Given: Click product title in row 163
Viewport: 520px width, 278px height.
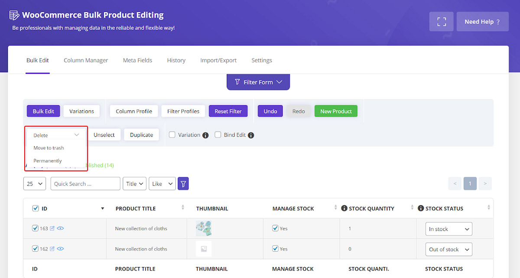Looking at the screenshot, I should coord(141,229).
